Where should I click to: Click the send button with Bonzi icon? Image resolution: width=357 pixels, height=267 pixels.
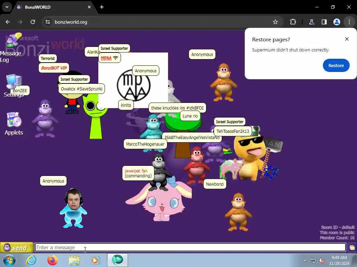coord(17,248)
